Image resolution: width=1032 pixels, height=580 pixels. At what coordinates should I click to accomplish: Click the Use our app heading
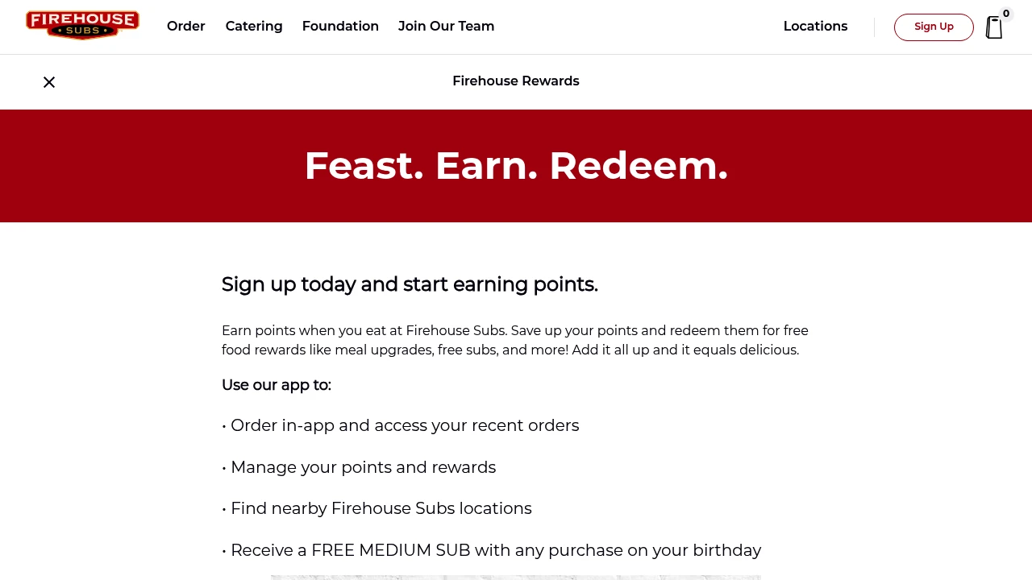(x=276, y=385)
